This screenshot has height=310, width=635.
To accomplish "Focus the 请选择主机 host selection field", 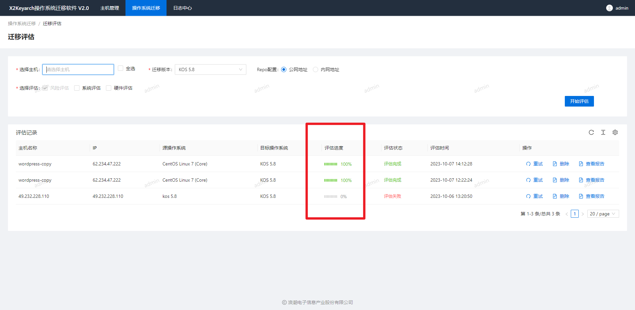I will point(78,69).
